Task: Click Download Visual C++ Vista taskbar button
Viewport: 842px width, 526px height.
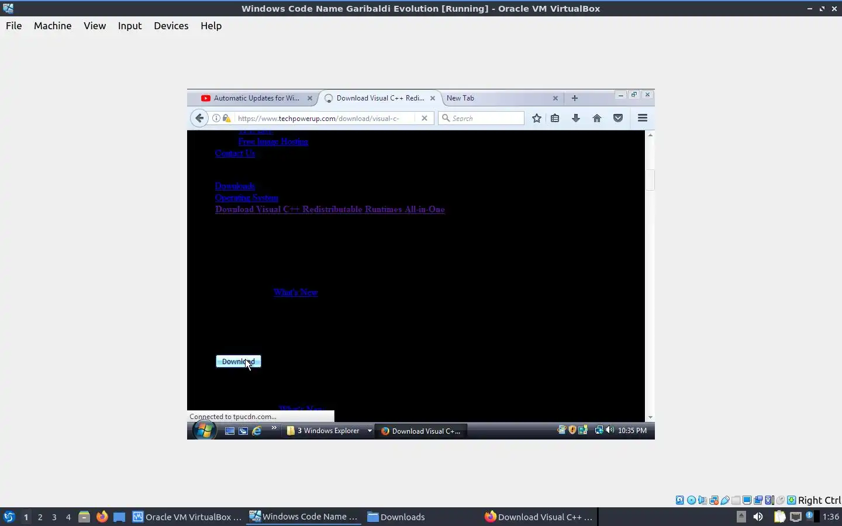Action: [420, 431]
